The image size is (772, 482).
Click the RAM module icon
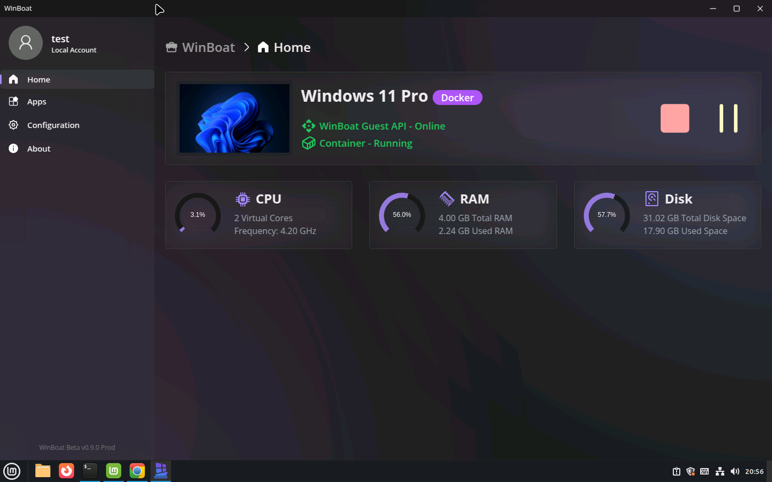447,199
